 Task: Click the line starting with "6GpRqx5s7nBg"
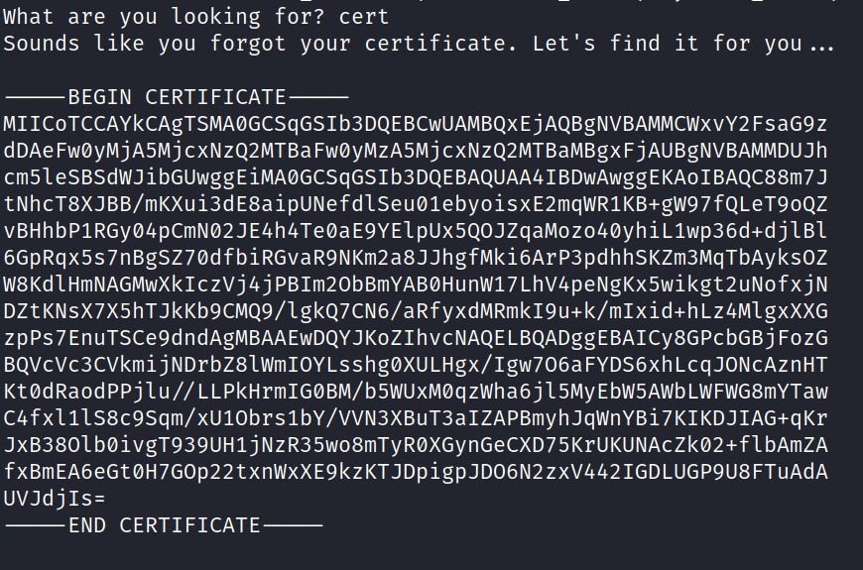coord(415,258)
